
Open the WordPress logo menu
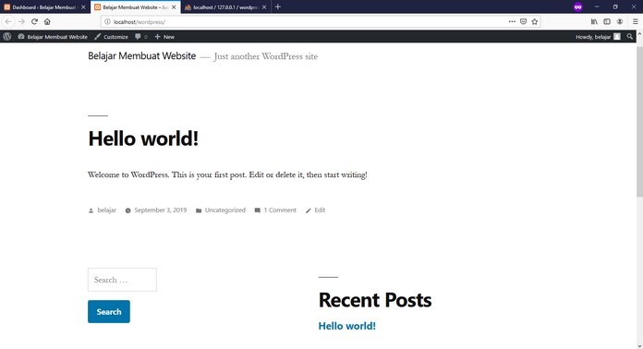pos(7,36)
